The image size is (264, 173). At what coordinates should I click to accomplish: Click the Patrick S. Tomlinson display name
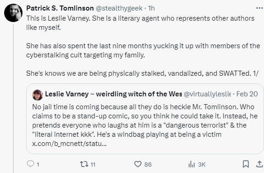tap(60, 8)
